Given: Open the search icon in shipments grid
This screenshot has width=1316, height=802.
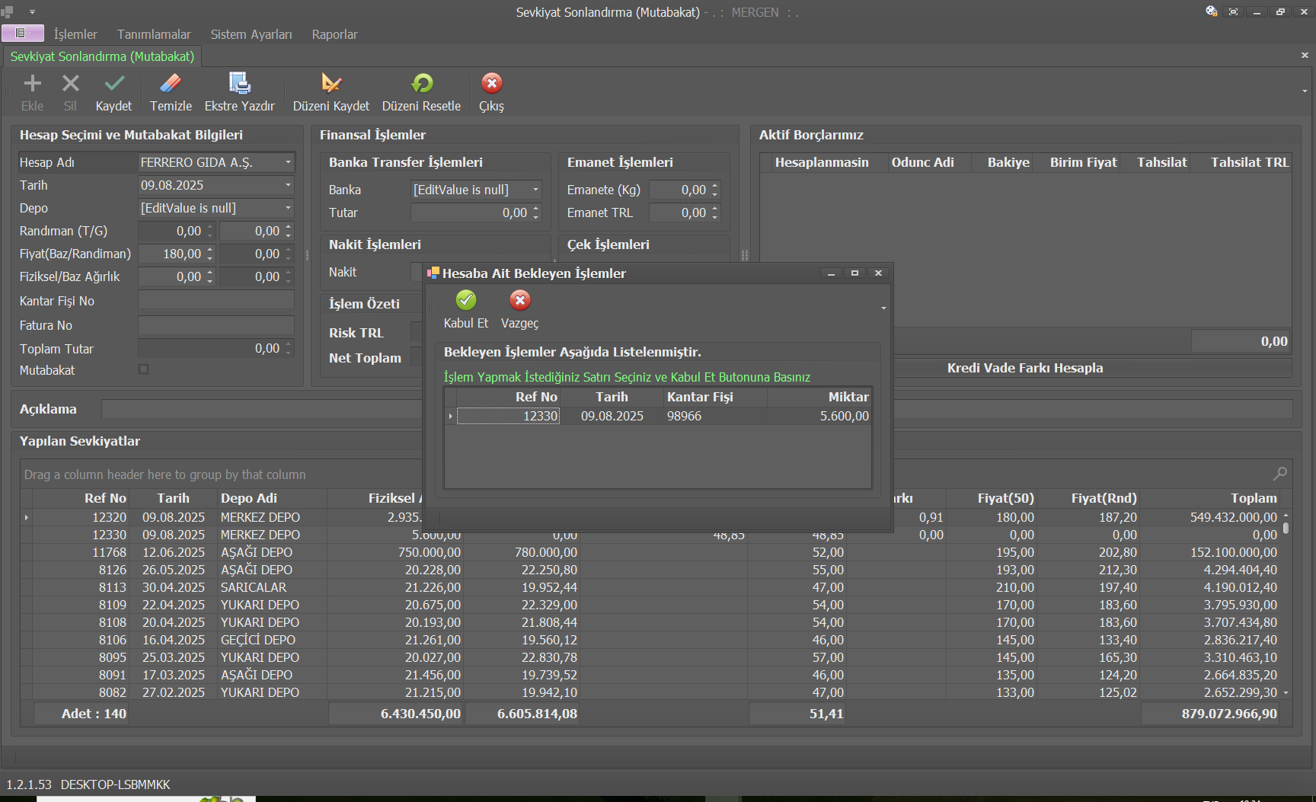Looking at the screenshot, I should point(1279,474).
